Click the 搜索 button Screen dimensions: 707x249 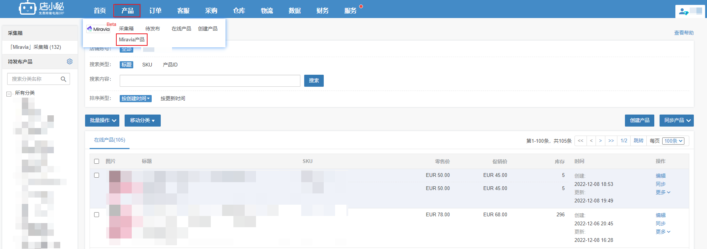pos(314,81)
